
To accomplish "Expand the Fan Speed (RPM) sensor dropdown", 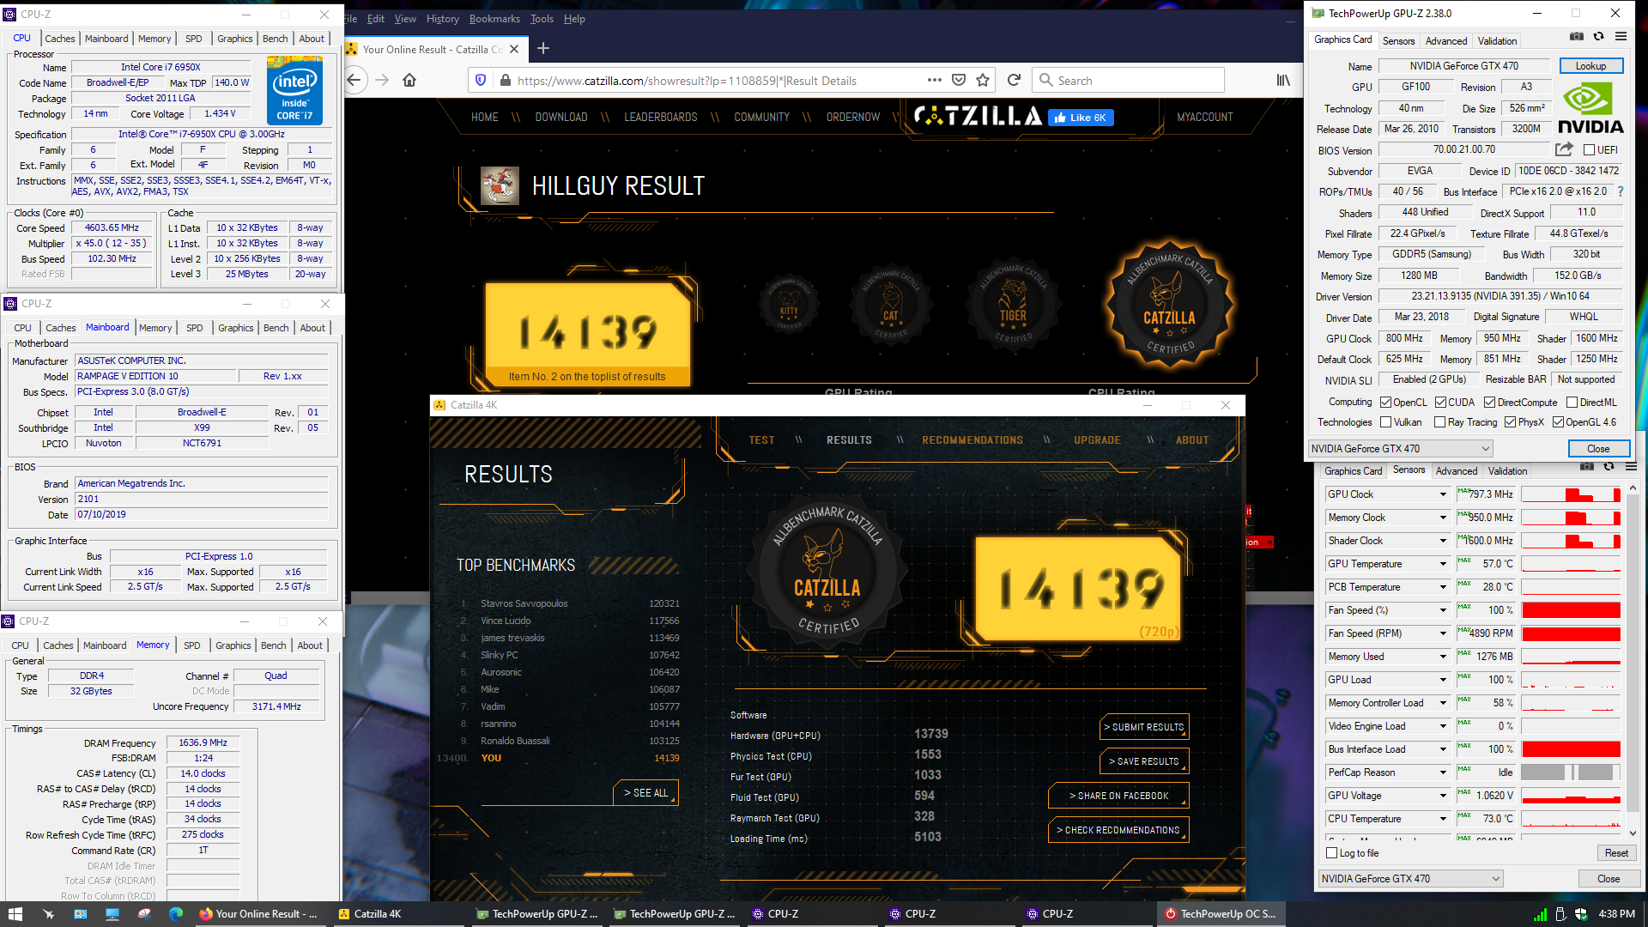I will 1443,633.
